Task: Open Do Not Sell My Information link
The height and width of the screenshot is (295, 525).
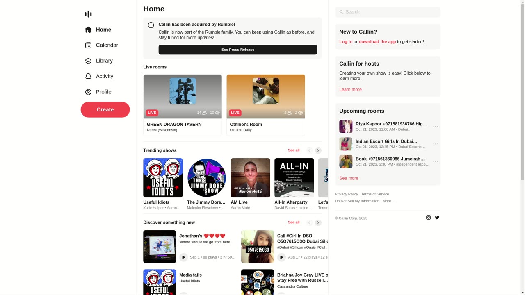Action: [x=357, y=201]
